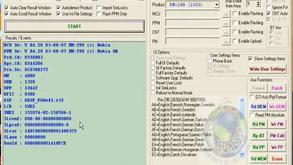Click SLvar 140C0000000014003C9 line
293x165 pixels.
pos(40,131)
